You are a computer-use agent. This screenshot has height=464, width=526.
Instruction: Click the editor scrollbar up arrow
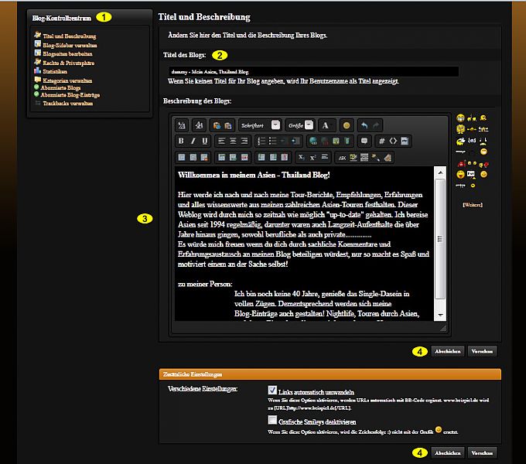[x=440, y=172]
